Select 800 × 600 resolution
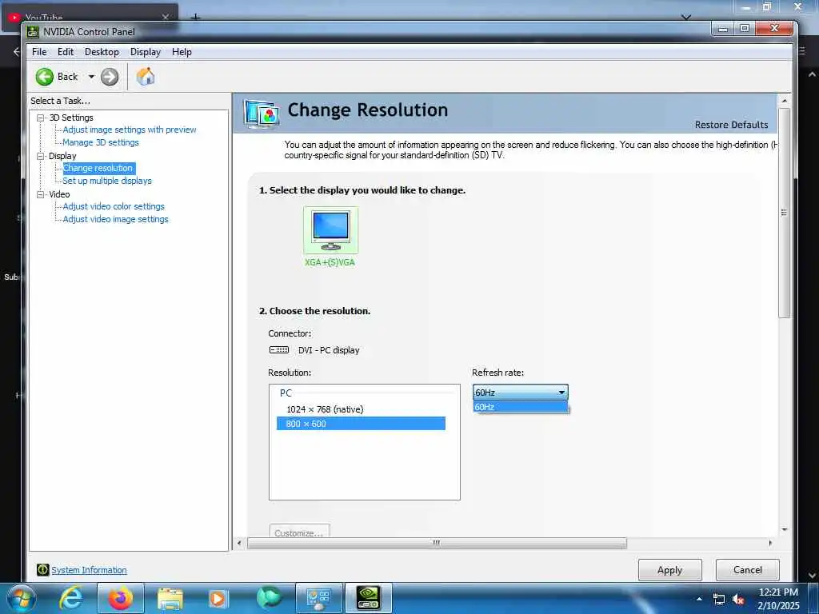 (x=361, y=424)
